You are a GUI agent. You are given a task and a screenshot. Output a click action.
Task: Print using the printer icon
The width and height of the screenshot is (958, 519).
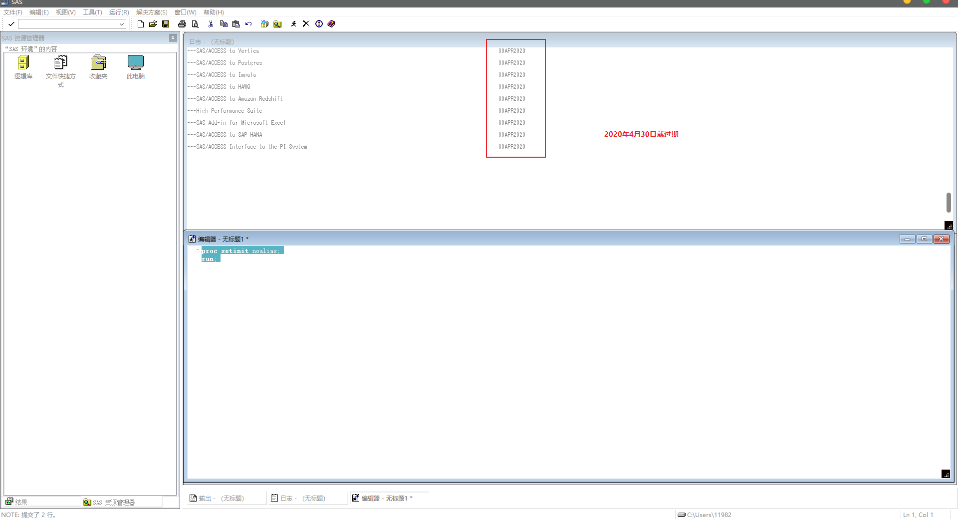[x=182, y=24]
